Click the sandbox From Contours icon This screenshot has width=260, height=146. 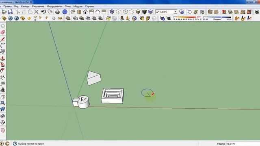(210, 12)
